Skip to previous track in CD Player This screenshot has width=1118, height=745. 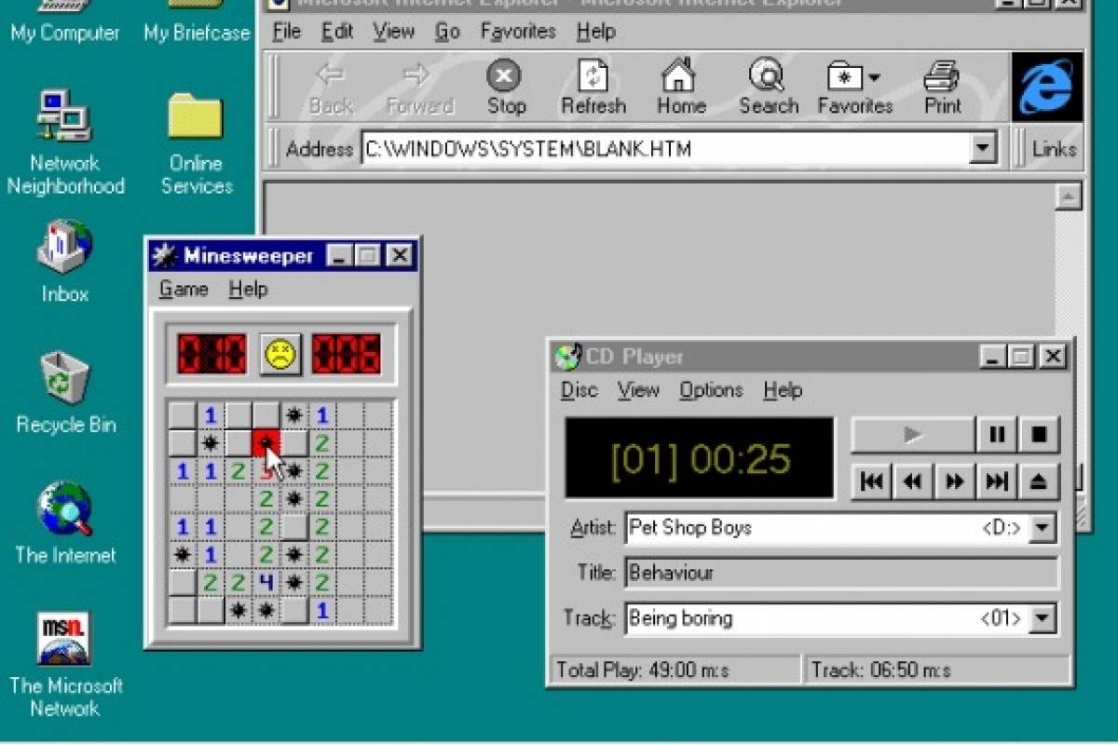[x=872, y=481]
